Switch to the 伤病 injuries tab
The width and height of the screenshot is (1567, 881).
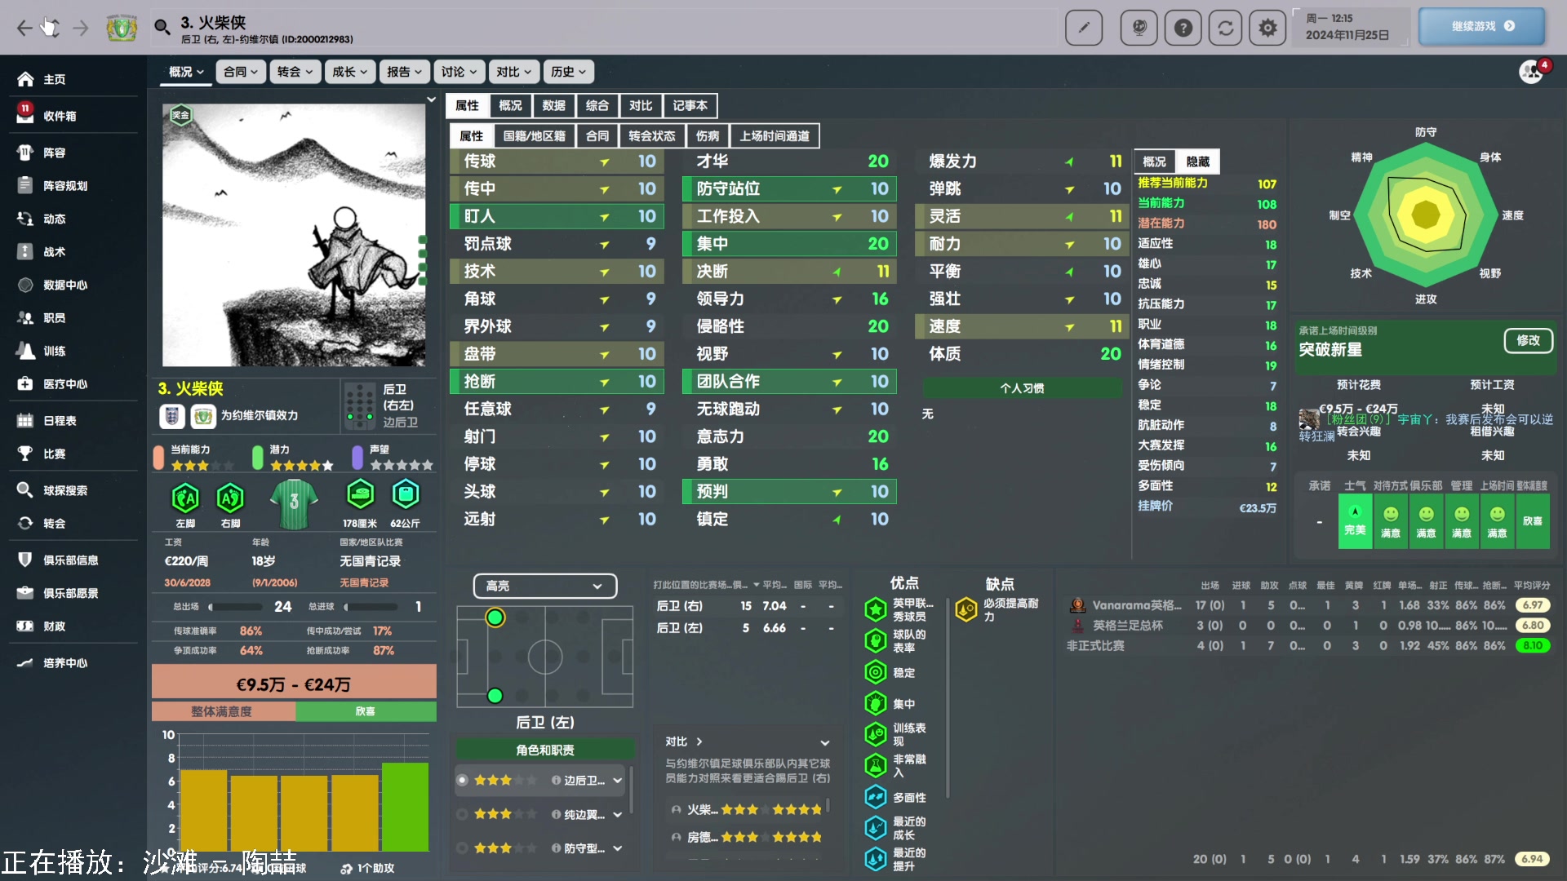point(708,136)
